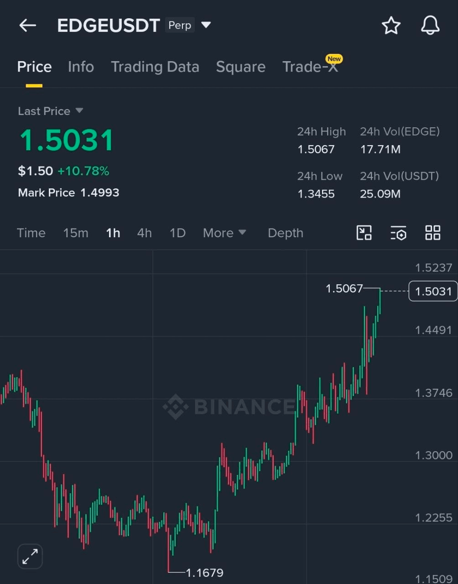458x584 pixels.
Task: Add EDGEUSDT to favorites with star
Action: (391, 26)
